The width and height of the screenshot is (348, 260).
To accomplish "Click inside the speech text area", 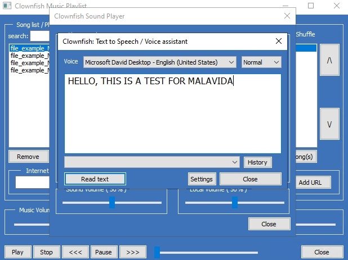I will [x=173, y=114].
